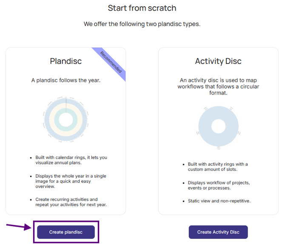Viewport: 285px width, 244px height.
Task: Click the Recommended ribbon badge
Action: pyautogui.click(x=111, y=62)
